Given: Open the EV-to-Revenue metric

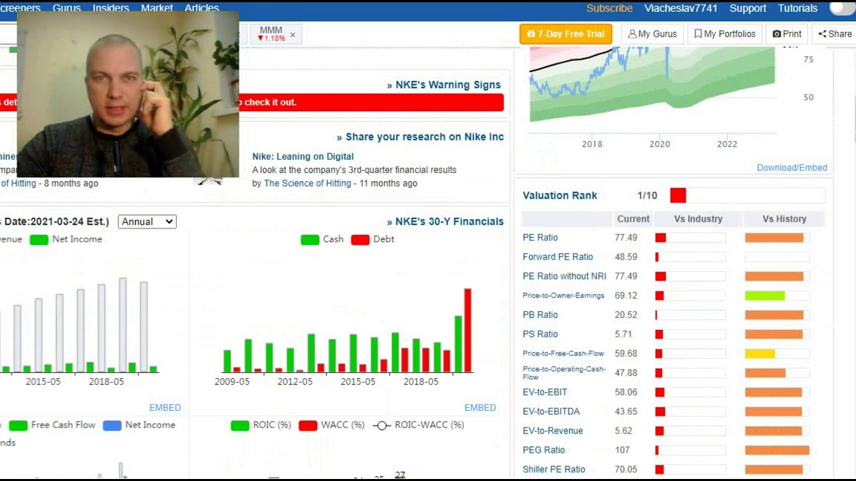Looking at the screenshot, I should [553, 432].
